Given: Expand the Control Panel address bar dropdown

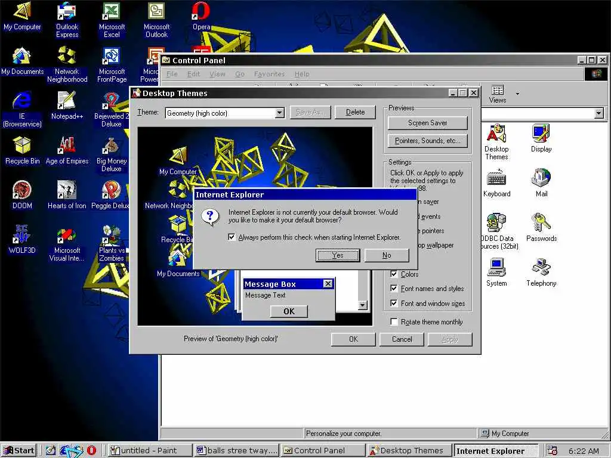Looking at the screenshot, I should 599,113.
